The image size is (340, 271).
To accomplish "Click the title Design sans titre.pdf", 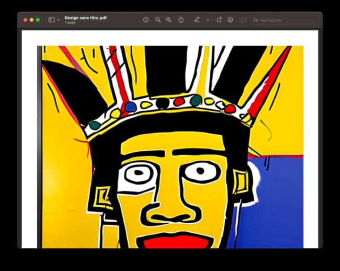I will pyautogui.click(x=85, y=18).
